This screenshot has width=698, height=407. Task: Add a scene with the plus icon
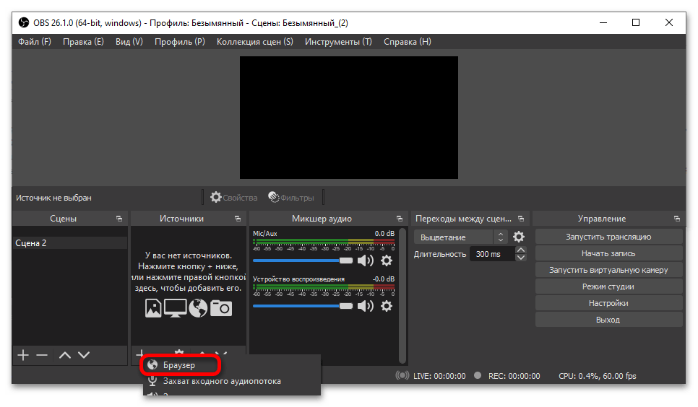(x=23, y=355)
